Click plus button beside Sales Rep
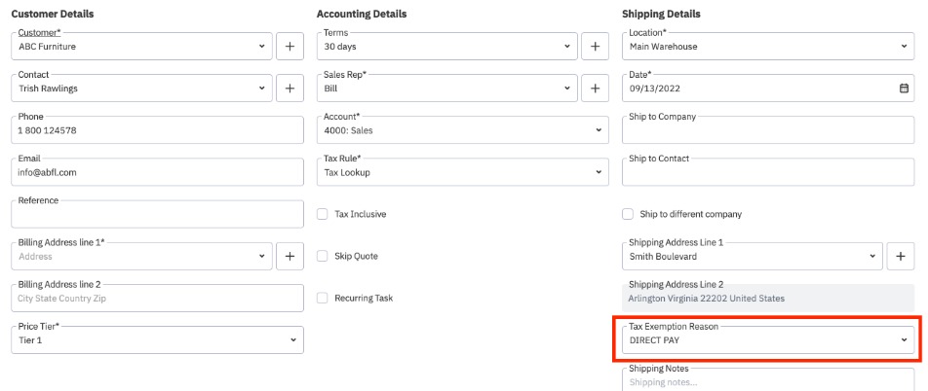928x391 pixels. [595, 89]
